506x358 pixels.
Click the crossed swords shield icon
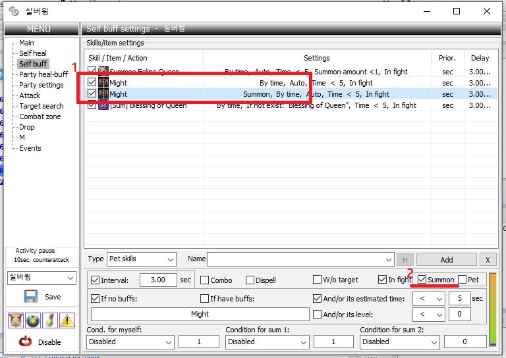[14, 320]
